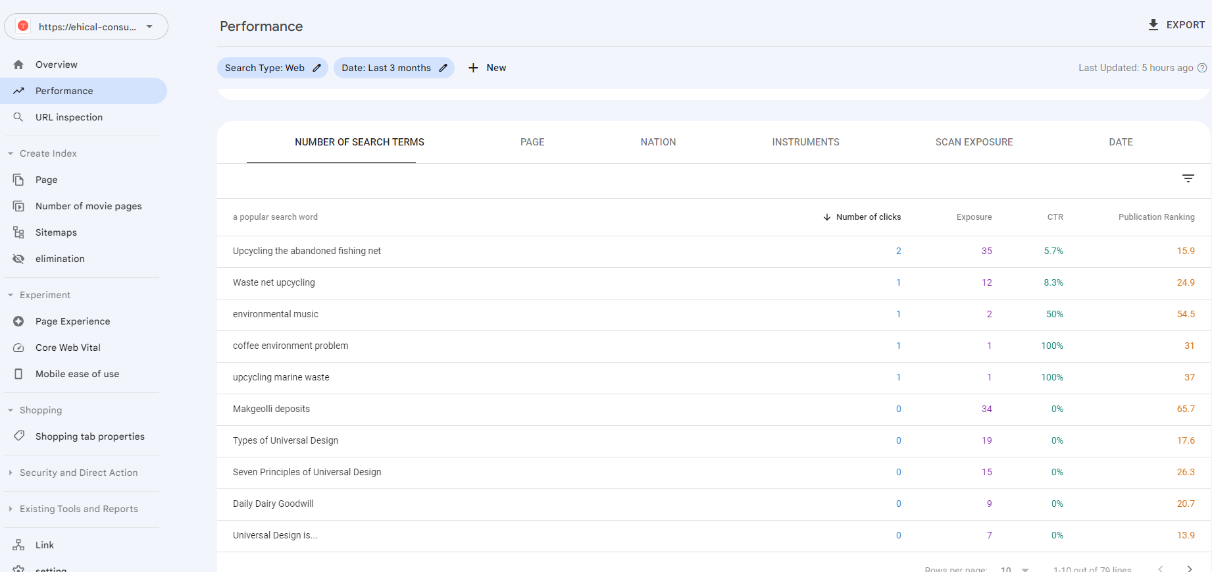Select row 'Daily Dairy Goodwill'
This screenshot has height=572, width=1212.
click(x=714, y=504)
